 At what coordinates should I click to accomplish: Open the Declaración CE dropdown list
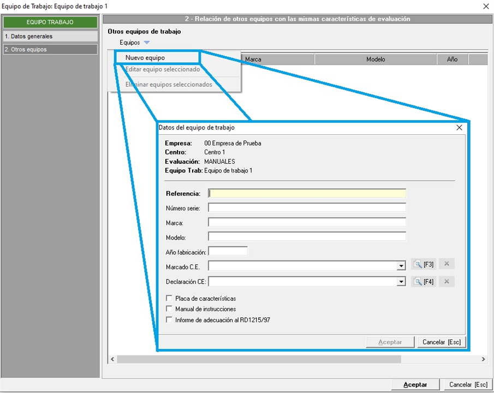[x=402, y=282]
